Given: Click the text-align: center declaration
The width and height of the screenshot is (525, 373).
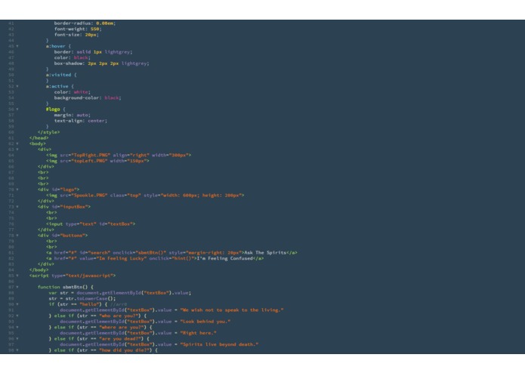Looking at the screenshot, I should 81,121.
